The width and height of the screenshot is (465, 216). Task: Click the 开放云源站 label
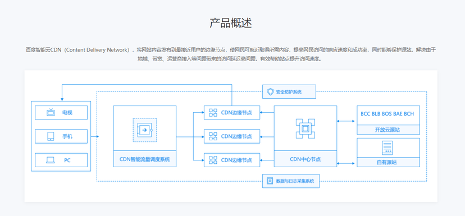(x=388, y=130)
